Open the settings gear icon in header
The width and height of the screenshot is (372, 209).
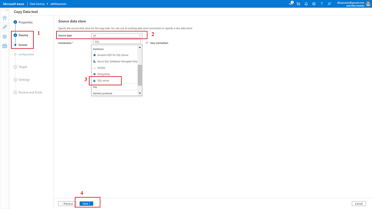314,4
